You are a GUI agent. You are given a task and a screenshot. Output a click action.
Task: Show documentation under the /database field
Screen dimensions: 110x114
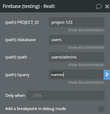point(86,47)
